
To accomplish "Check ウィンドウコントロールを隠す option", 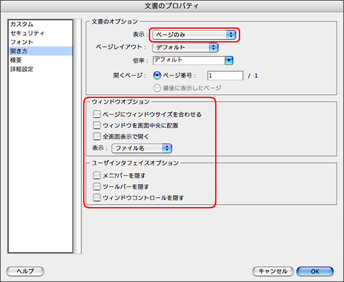I will (x=96, y=198).
